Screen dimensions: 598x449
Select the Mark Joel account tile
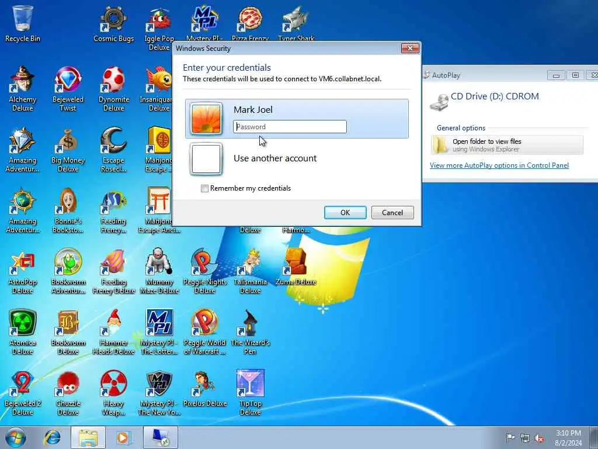point(297,119)
